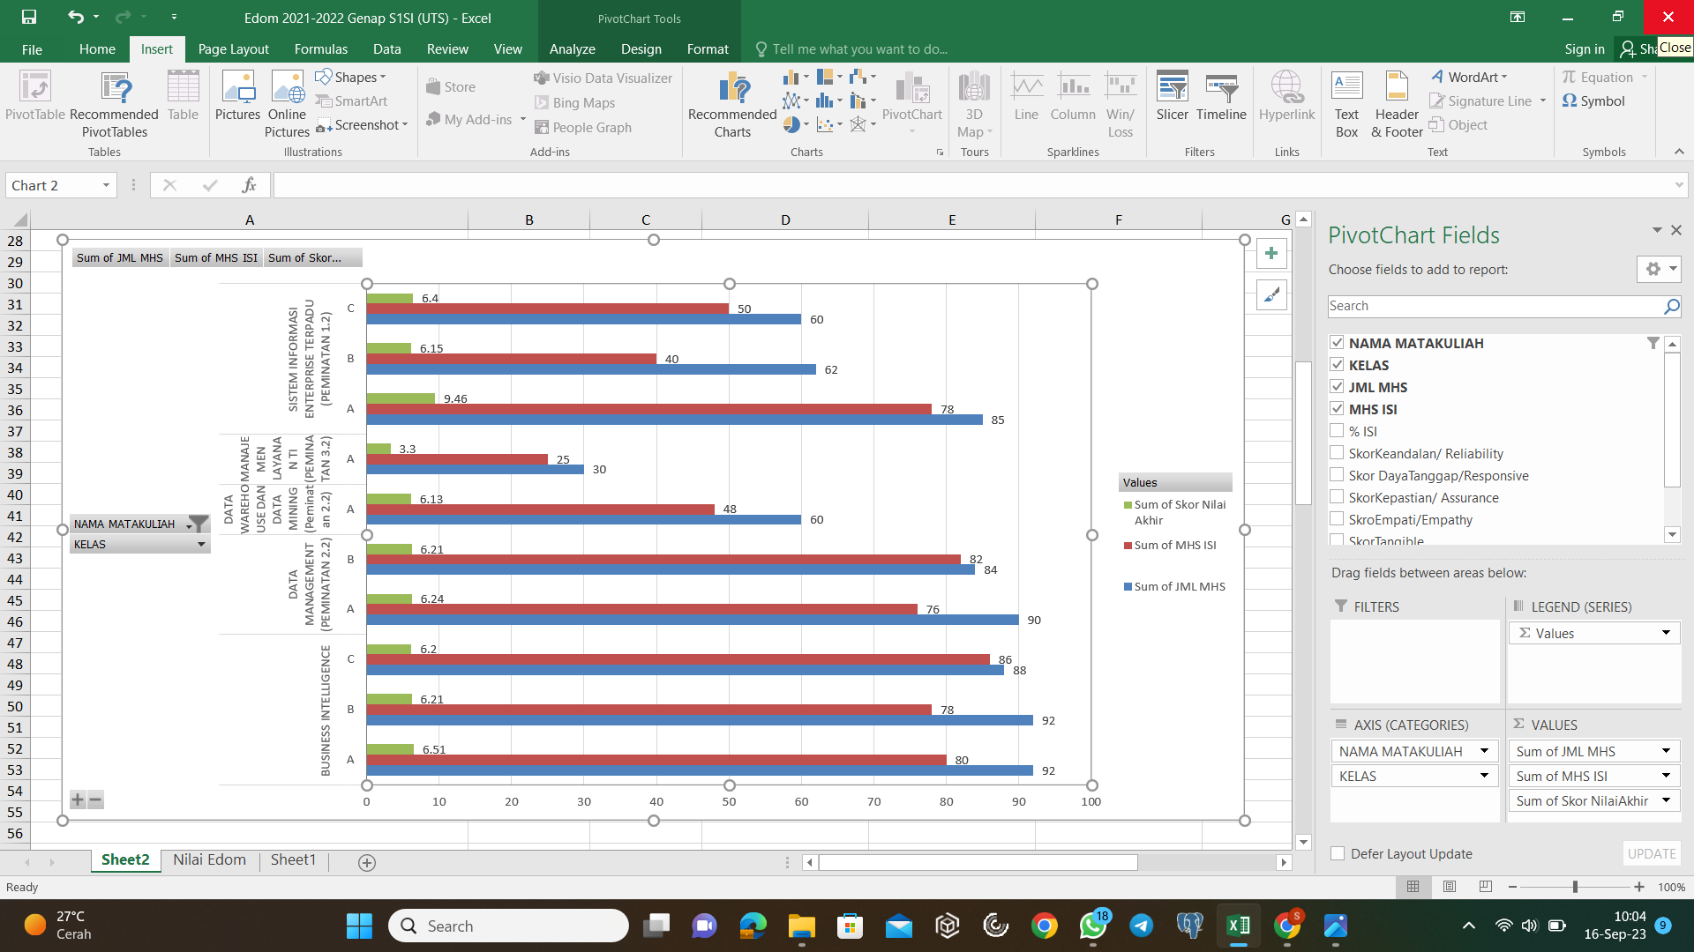The height and width of the screenshot is (952, 1694).
Task: Uncheck KELAS field checkbox
Action: coord(1337,365)
